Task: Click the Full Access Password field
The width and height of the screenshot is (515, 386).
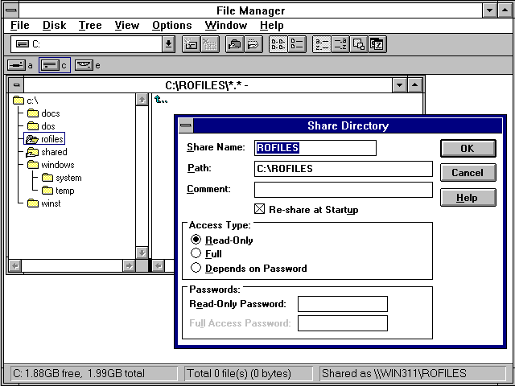Action: point(343,323)
